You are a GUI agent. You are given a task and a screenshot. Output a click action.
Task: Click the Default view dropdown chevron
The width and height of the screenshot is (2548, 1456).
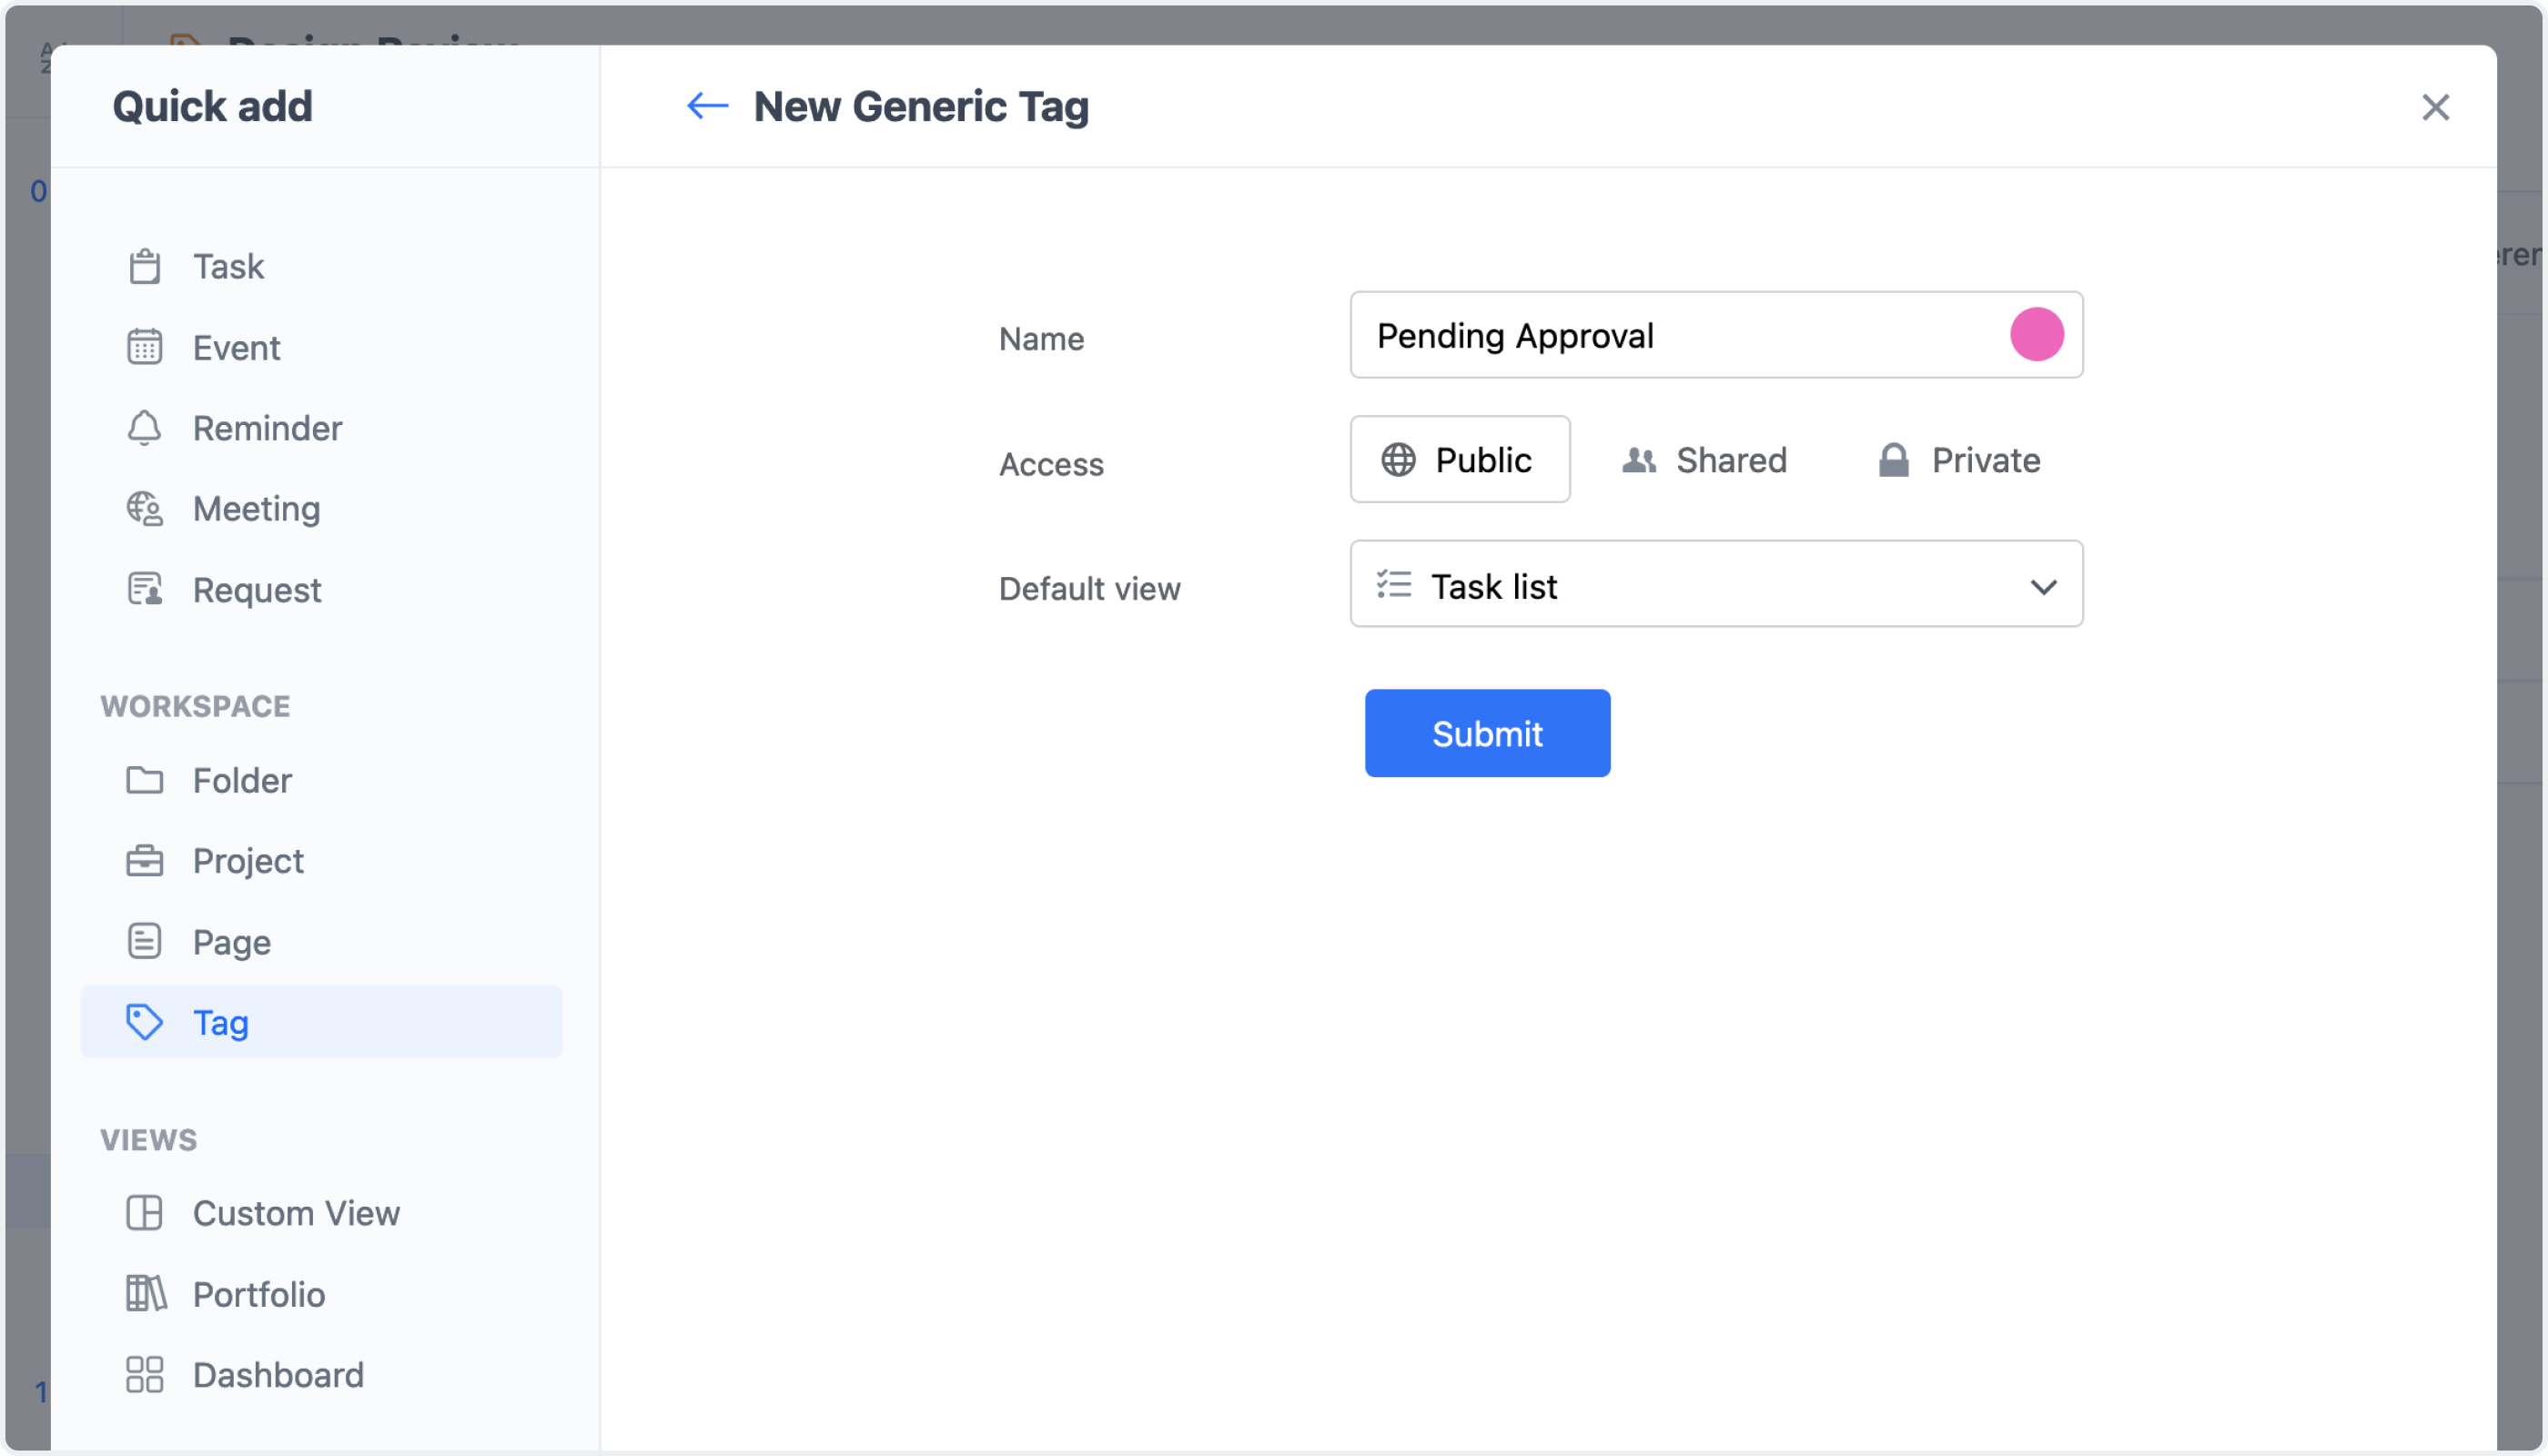click(2044, 587)
